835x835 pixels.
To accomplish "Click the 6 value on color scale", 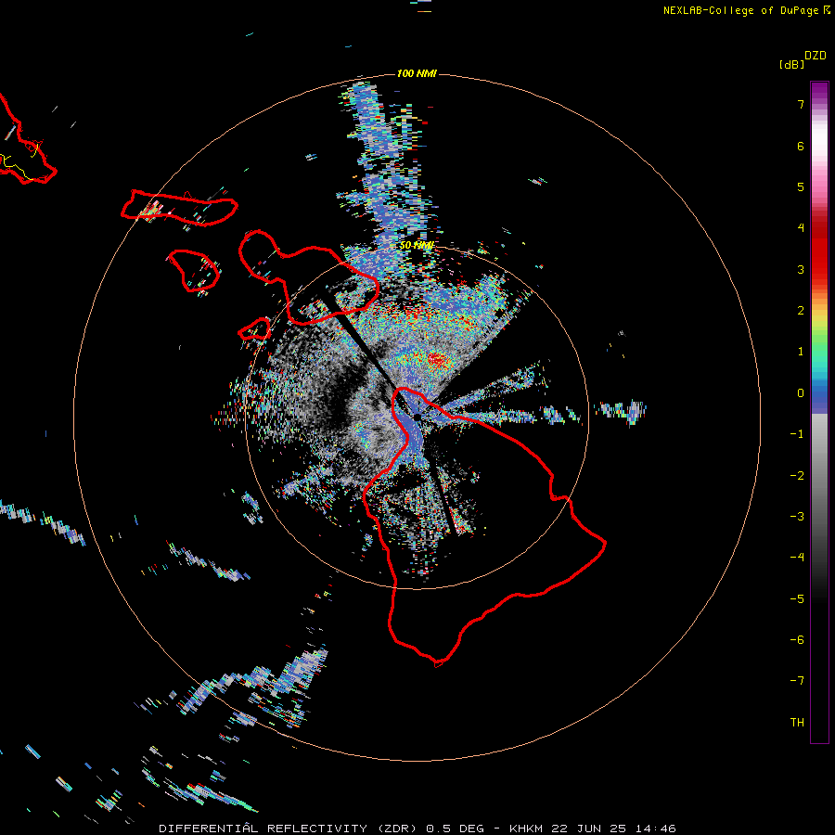I will 801,146.
